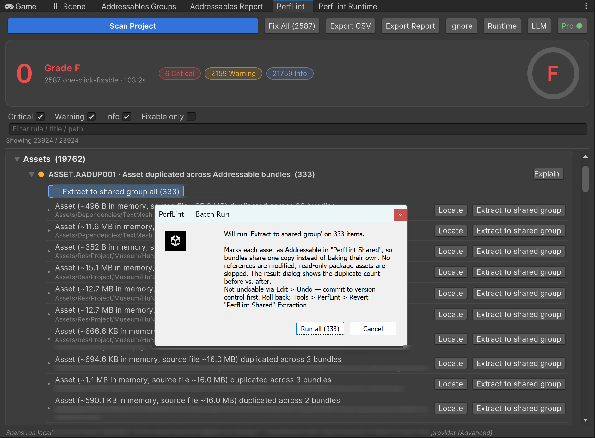Cancel the batch run dialog
595x438 pixels.
[x=373, y=329]
